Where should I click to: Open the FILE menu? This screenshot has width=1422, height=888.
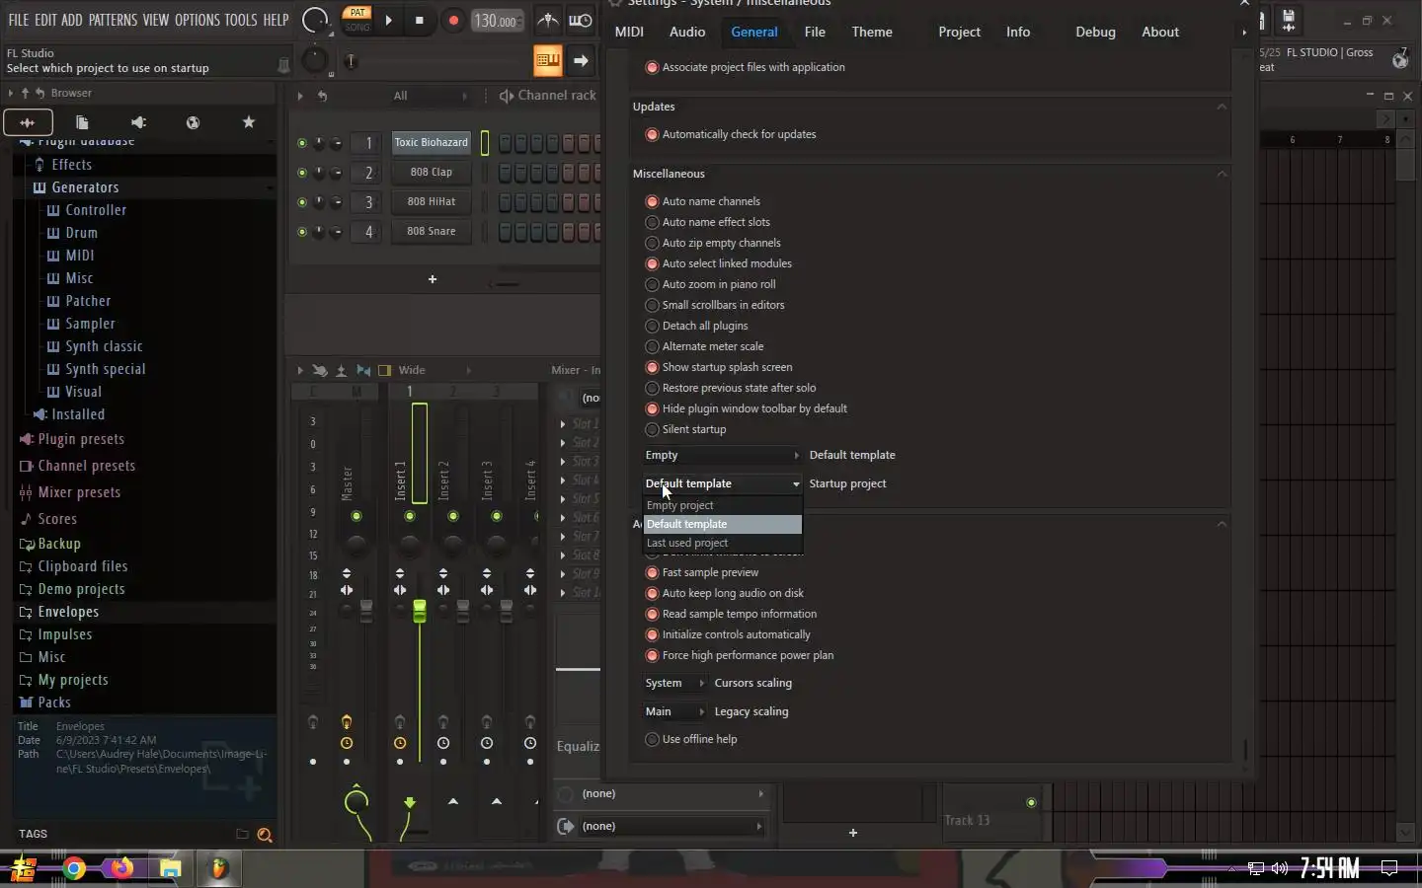click(x=18, y=20)
